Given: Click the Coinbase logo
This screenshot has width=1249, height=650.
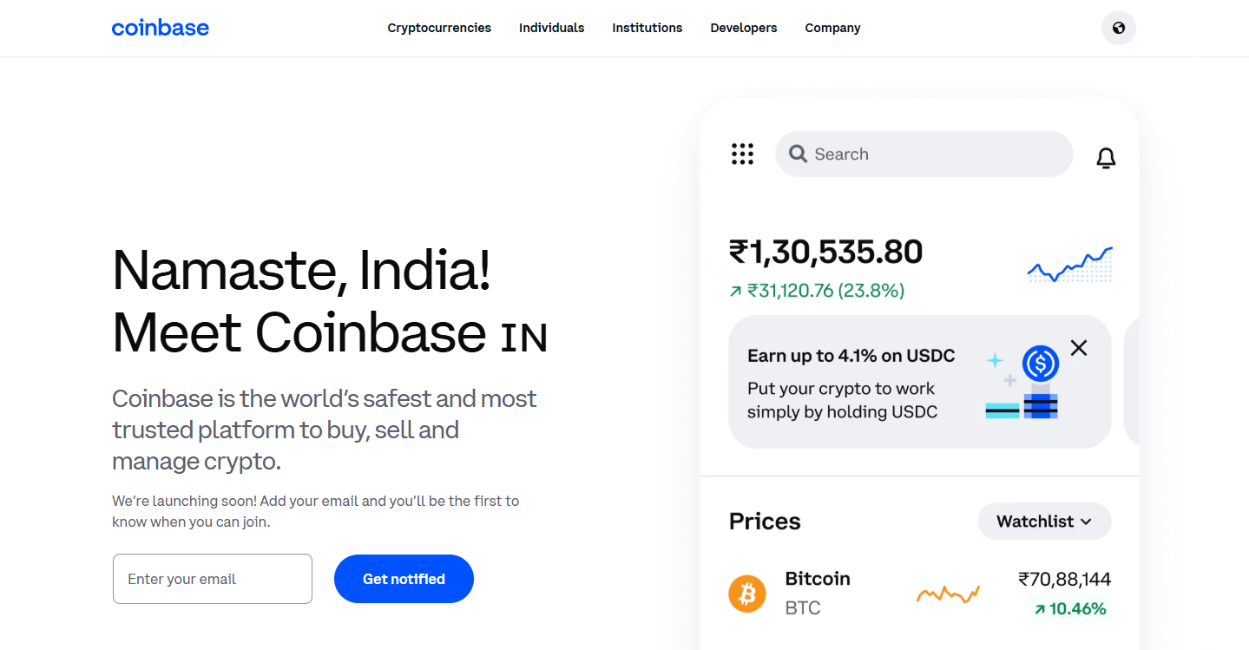Looking at the screenshot, I should (x=160, y=28).
